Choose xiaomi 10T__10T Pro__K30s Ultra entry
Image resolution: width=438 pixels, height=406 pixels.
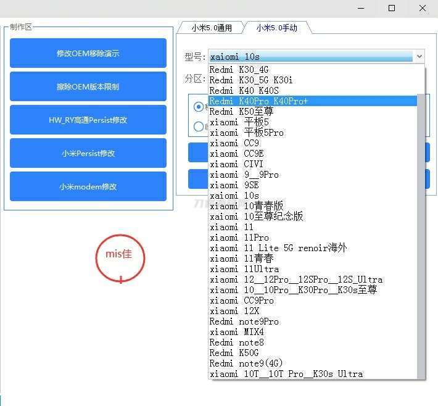tap(286, 374)
